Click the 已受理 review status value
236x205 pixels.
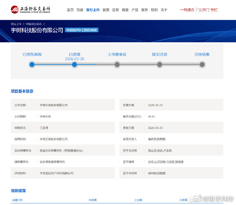44,128
